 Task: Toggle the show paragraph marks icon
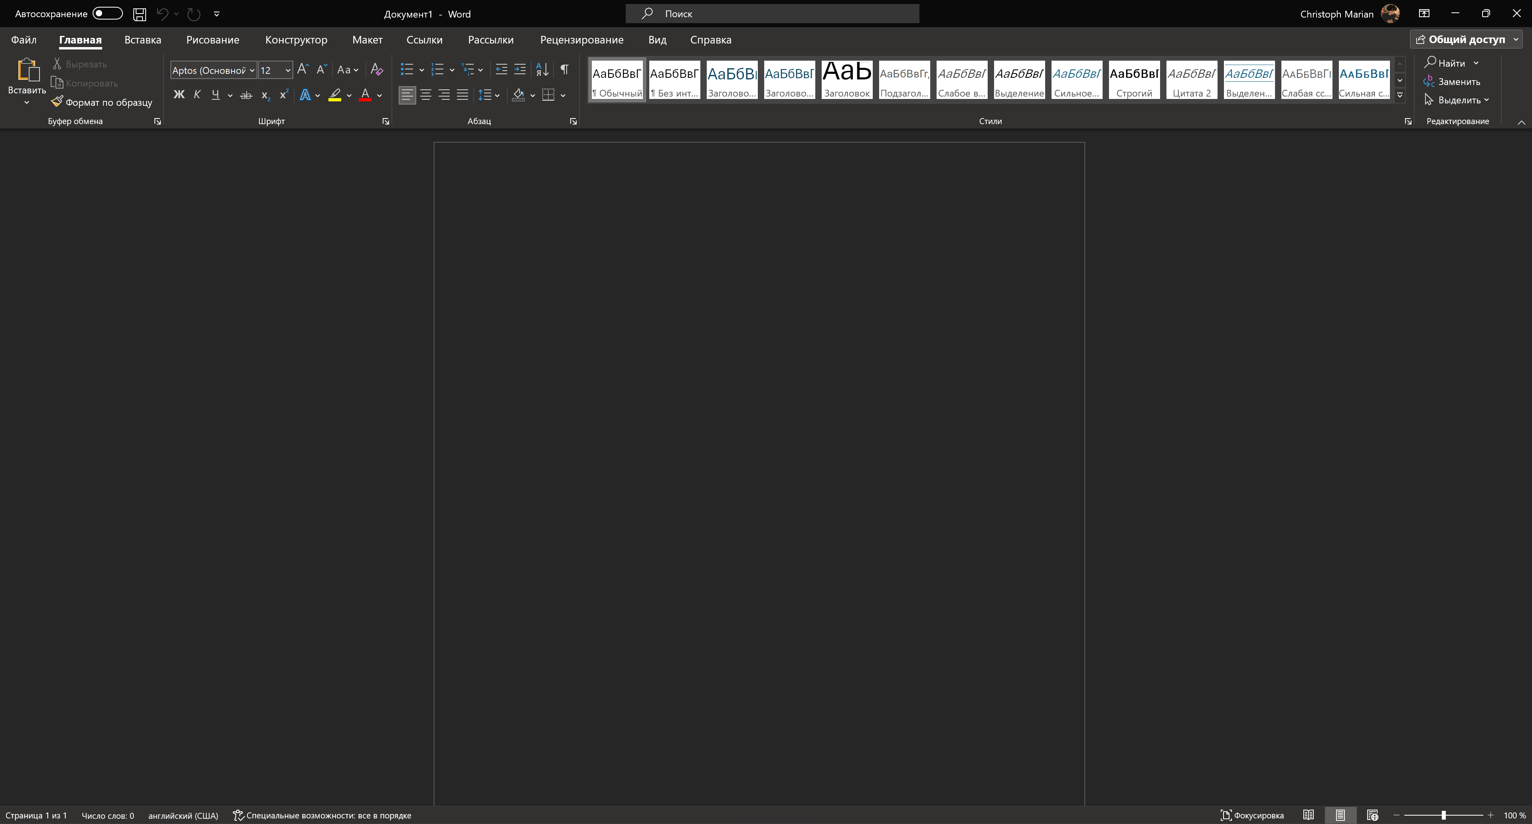(564, 69)
